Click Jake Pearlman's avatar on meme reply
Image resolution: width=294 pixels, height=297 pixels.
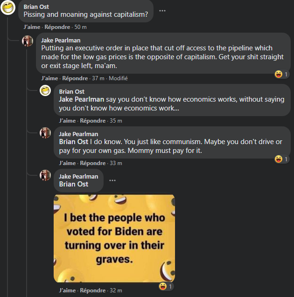pyautogui.click(x=45, y=175)
